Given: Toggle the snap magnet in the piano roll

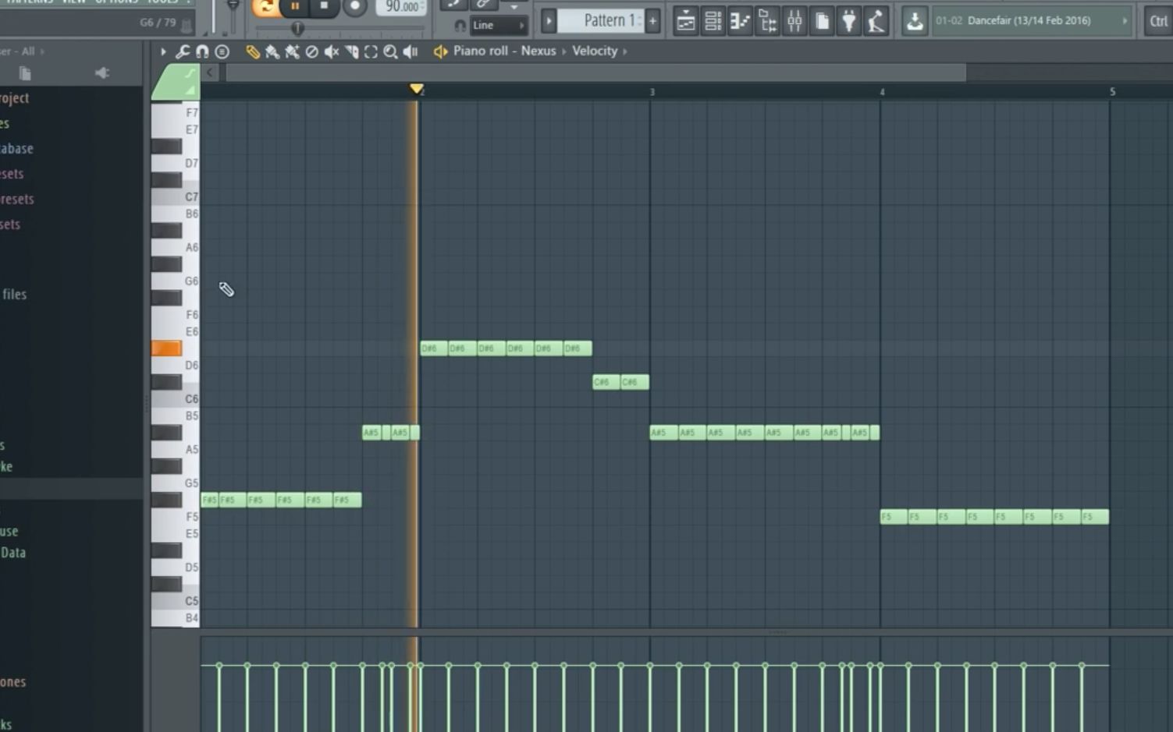Looking at the screenshot, I should 201,51.
